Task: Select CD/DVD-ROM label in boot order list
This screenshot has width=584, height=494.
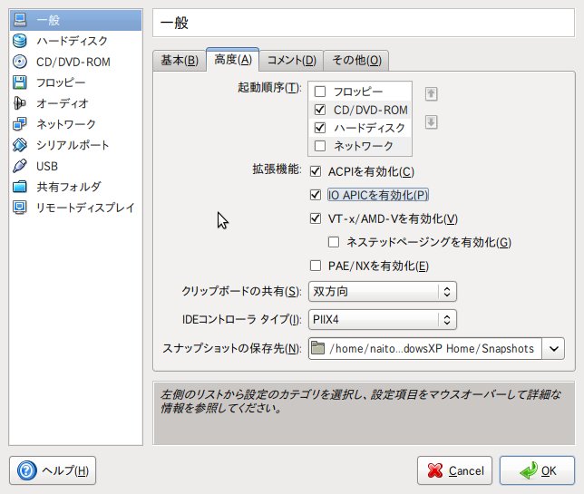Action: [371, 110]
